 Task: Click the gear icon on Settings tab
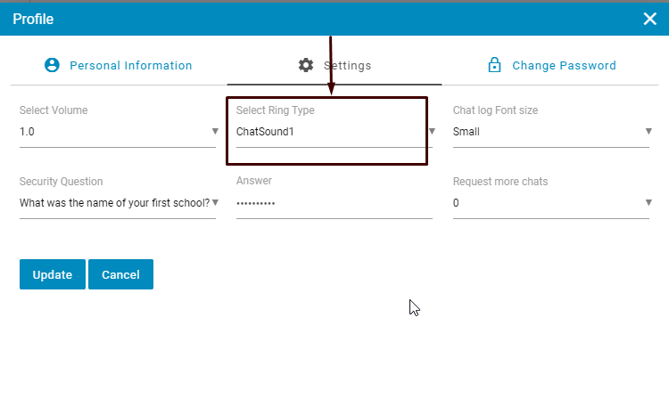tap(306, 65)
